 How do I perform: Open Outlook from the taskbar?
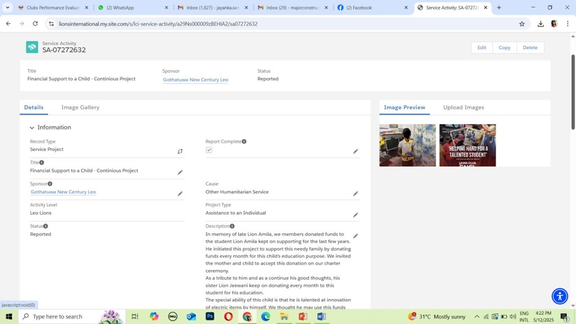(x=191, y=316)
